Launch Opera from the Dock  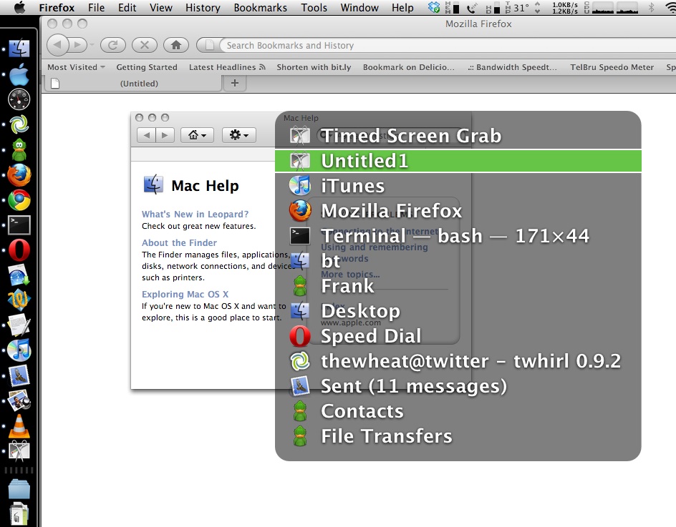click(x=19, y=250)
